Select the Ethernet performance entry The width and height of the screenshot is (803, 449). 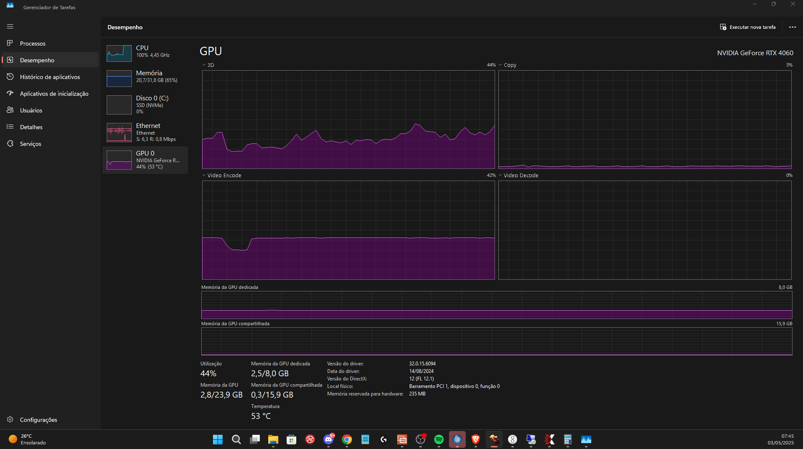pos(145,132)
